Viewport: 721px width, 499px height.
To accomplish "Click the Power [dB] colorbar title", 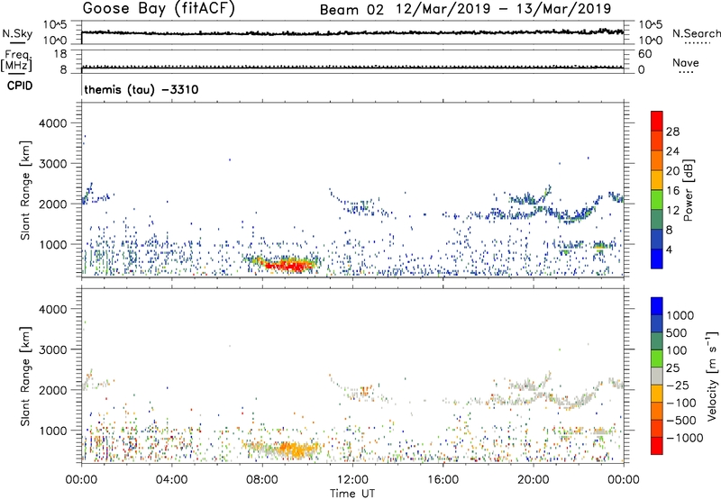I will click(x=687, y=194).
